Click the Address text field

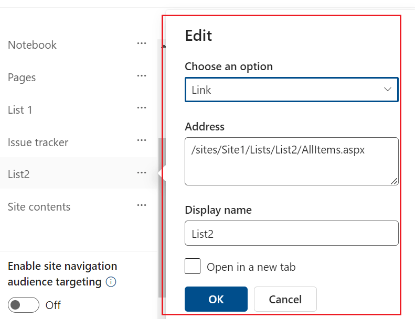pos(291,161)
